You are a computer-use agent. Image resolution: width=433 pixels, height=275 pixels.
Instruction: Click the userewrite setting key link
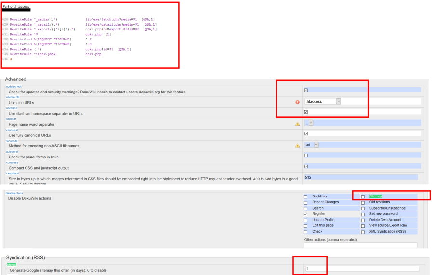point(13,97)
